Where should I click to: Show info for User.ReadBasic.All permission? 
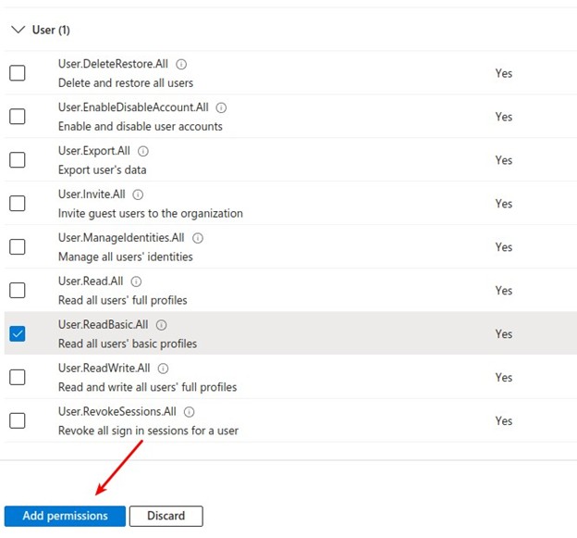161,325
